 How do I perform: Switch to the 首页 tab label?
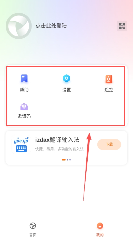33,235
